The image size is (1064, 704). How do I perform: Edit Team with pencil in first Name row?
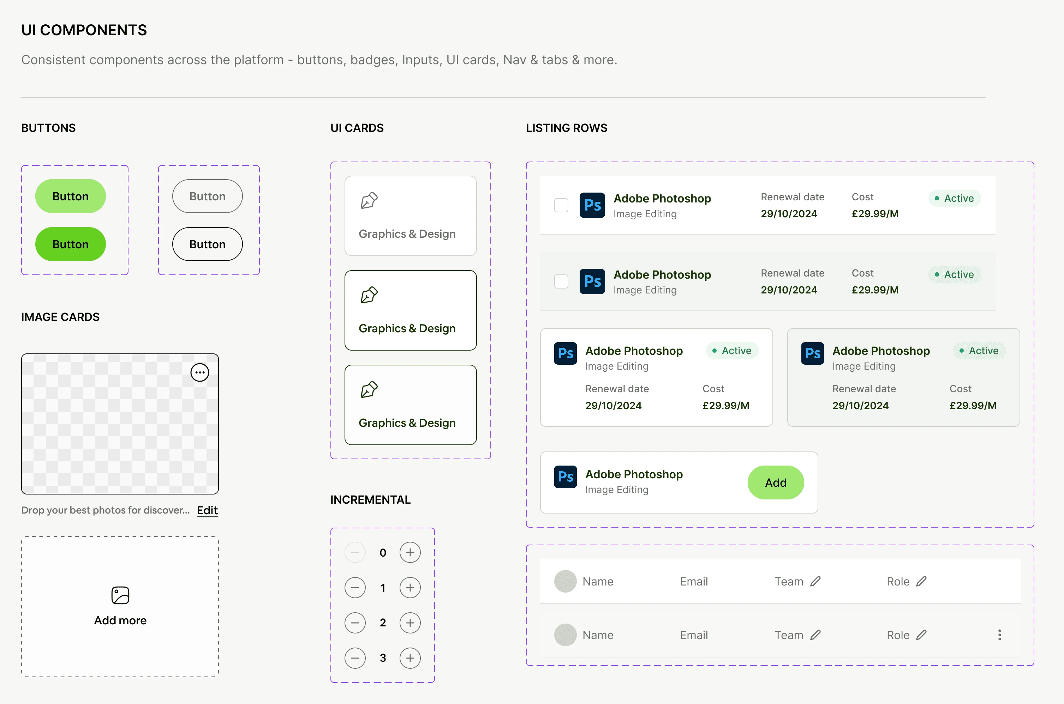coord(815,581)
